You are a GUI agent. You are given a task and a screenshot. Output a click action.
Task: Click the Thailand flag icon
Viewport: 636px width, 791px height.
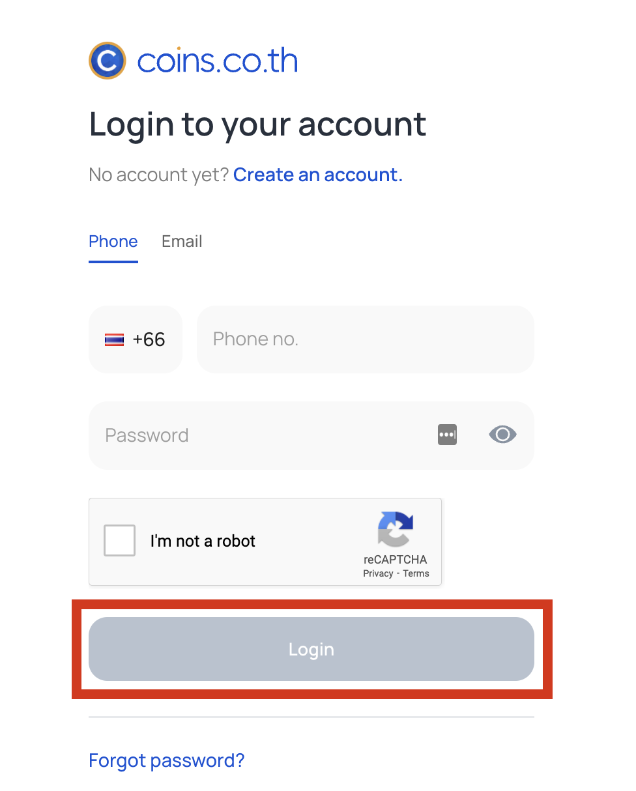[114, 339]
